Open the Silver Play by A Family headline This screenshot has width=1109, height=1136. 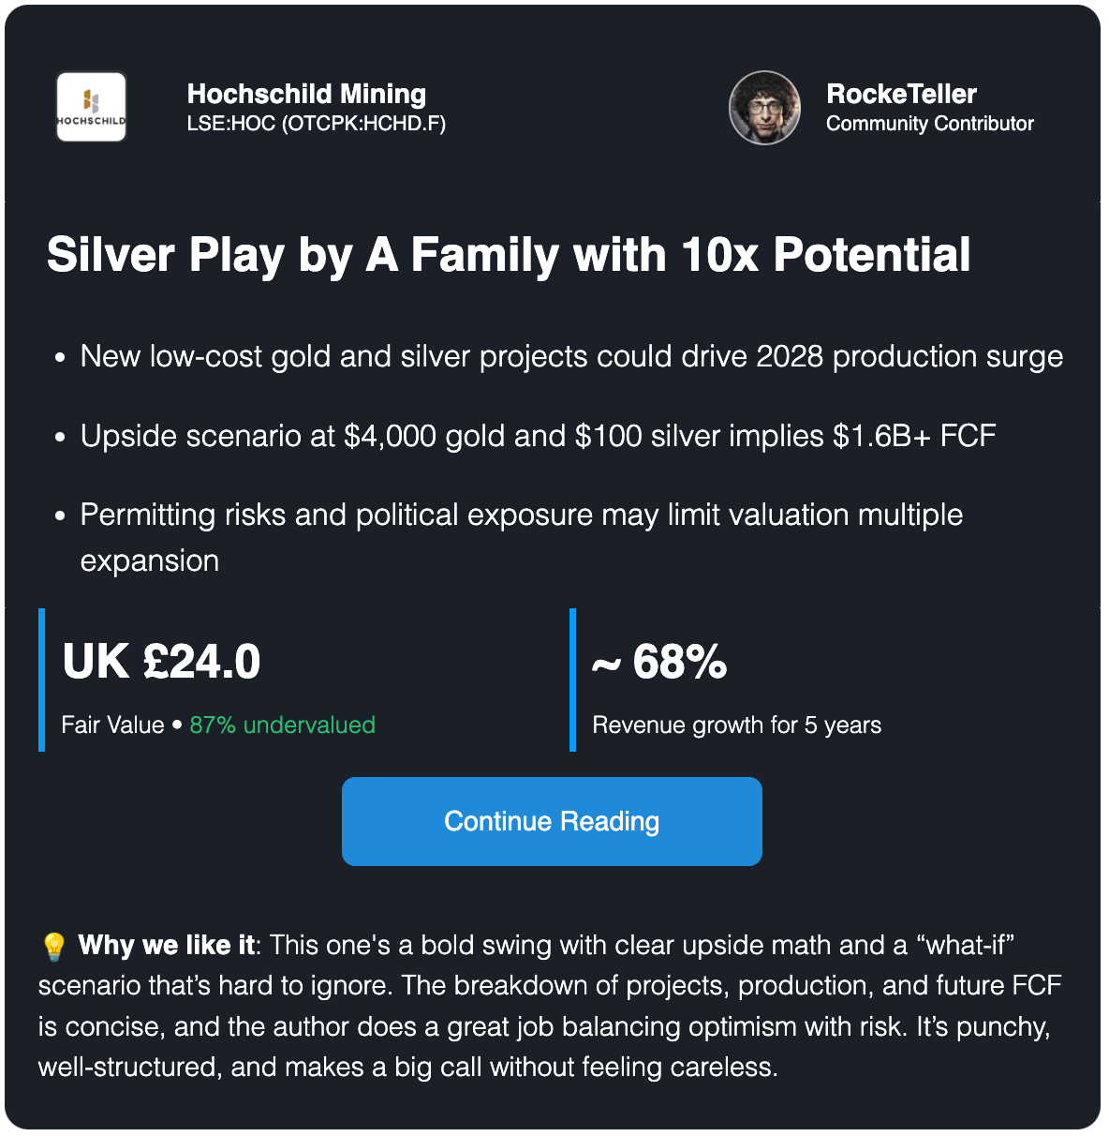coord(509,255)
